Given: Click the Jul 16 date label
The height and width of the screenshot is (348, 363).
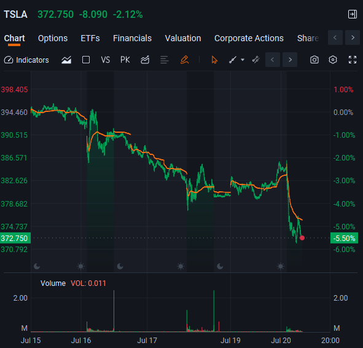Looking at the screenshot, I should click(81, 341).
